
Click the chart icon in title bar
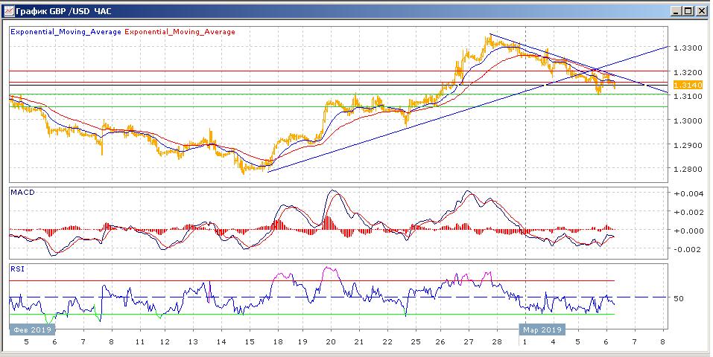[9, 11]
